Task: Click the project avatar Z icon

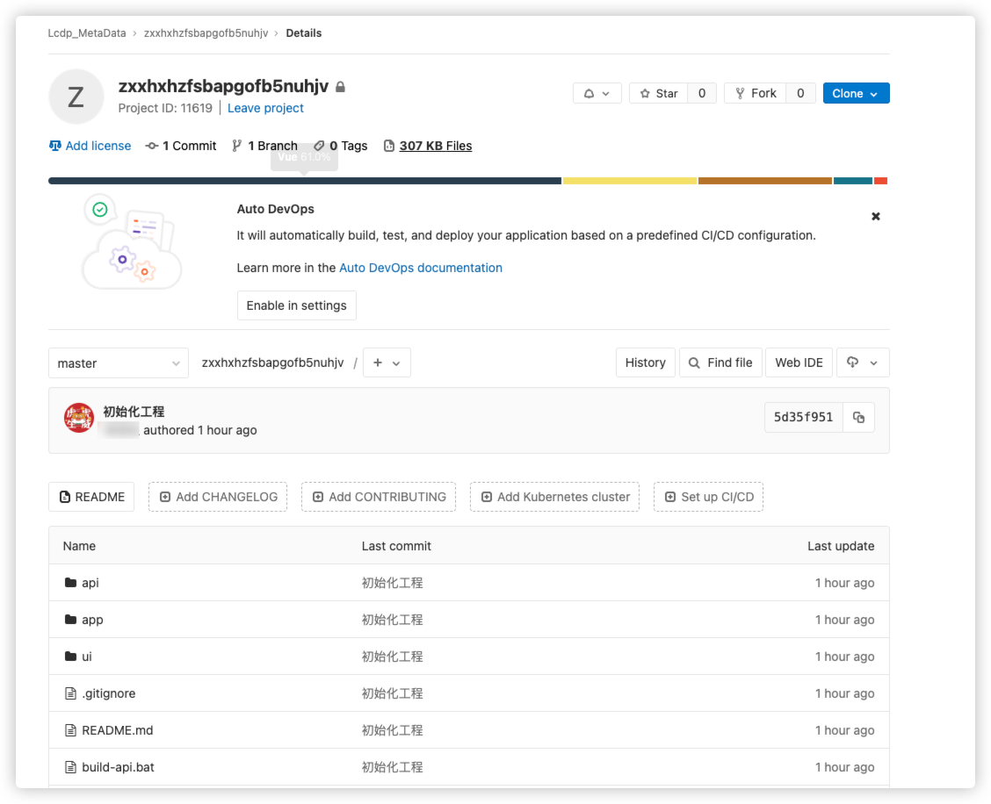Action: 76,97
